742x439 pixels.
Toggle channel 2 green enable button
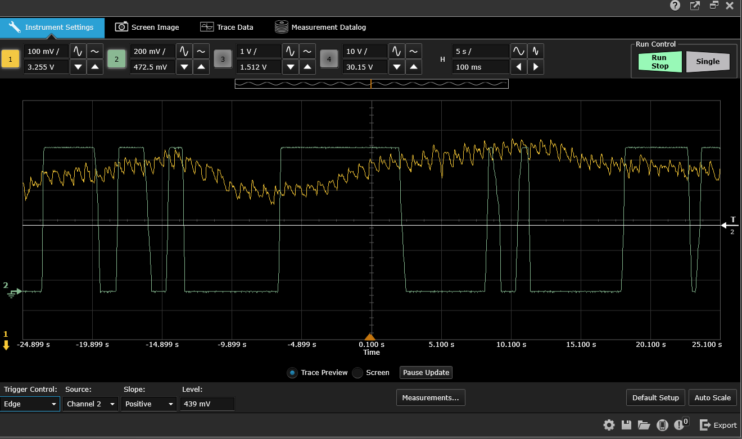click(116, 59)
